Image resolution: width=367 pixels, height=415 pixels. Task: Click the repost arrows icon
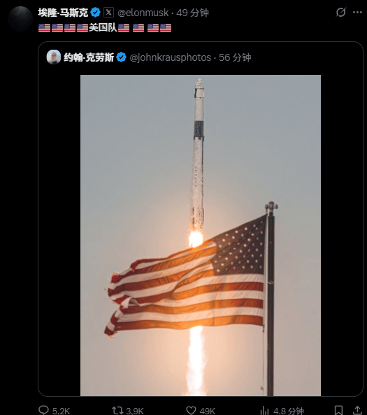[117, 411]
